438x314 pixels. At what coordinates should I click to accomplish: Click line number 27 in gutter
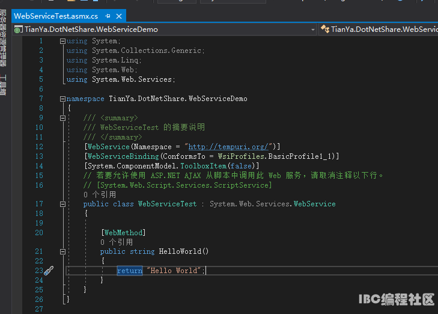point(39,309)
